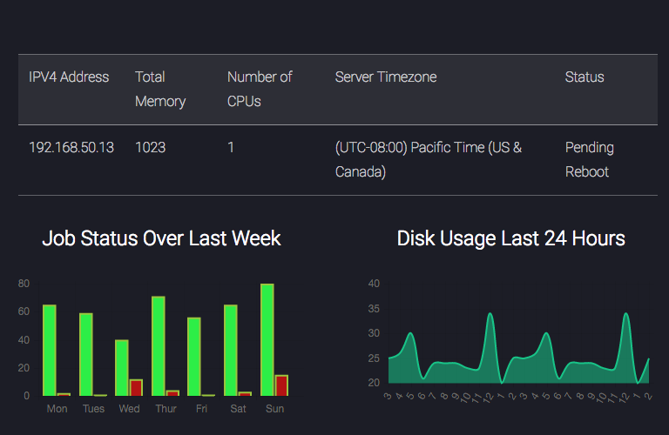The height and width of the screenshot is (435, 669).
Task: Click the Disk Usage Last 24 Hours title
Action: (x=510, y=238)
